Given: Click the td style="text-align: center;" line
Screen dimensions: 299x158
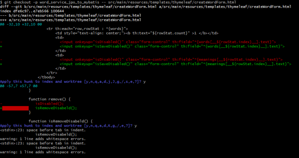Looking at the screenshot, I should 137,33.
